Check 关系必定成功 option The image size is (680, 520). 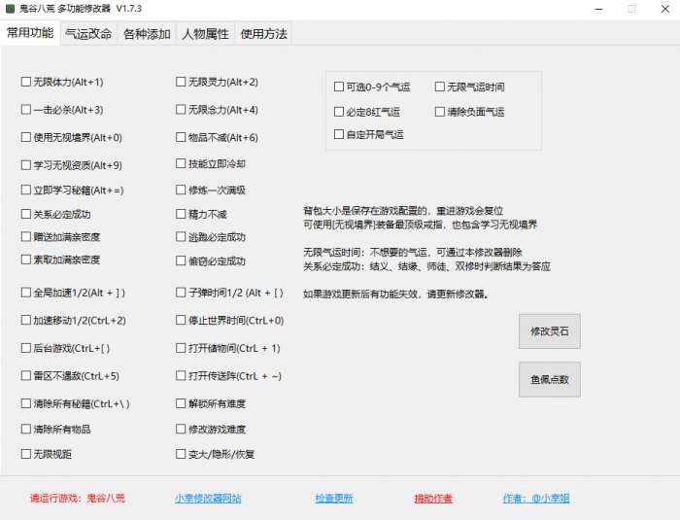[56, 214]
